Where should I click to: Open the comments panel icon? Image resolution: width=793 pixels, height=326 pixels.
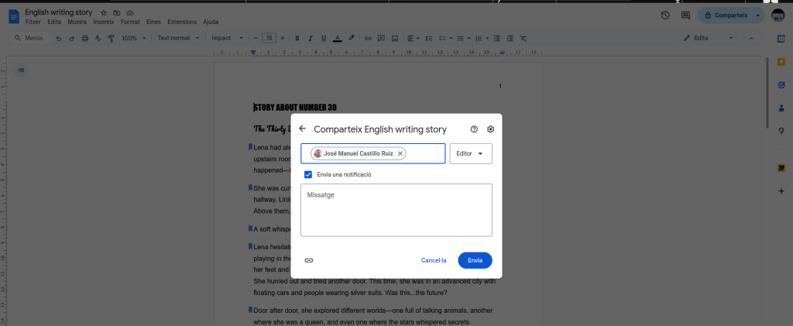point(685,15)
